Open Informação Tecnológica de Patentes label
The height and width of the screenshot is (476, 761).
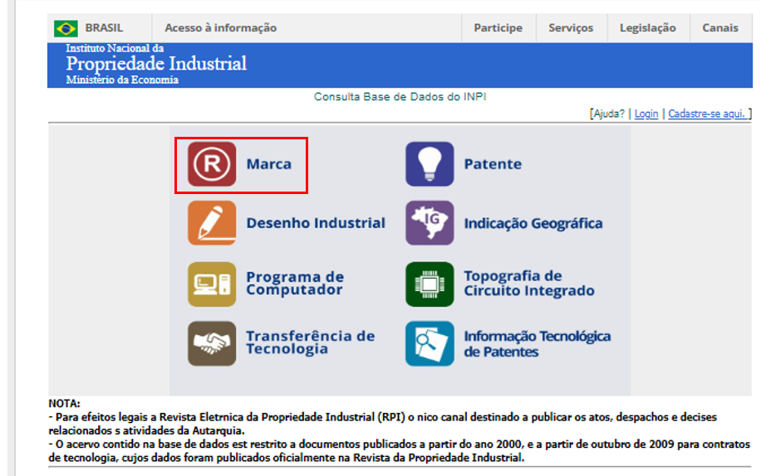(x=537, y=343)
